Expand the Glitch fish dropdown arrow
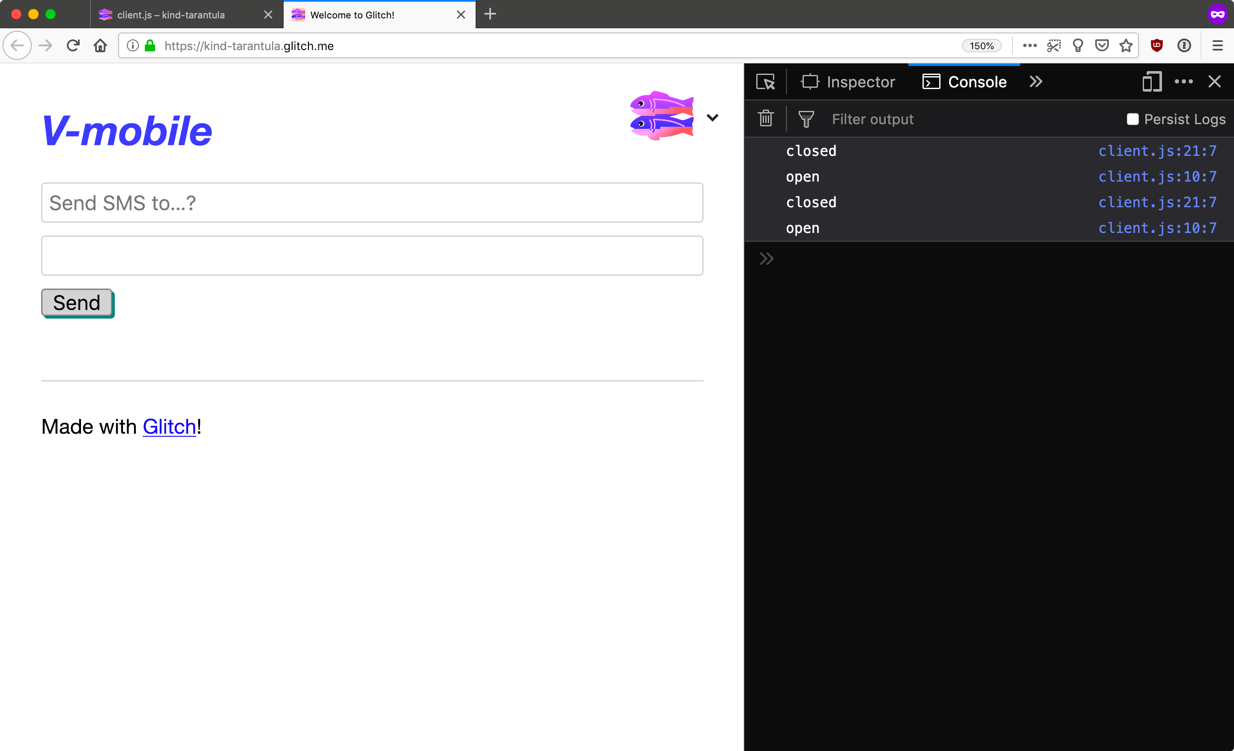Viewport: 1234px width, 751px height. 712,118
